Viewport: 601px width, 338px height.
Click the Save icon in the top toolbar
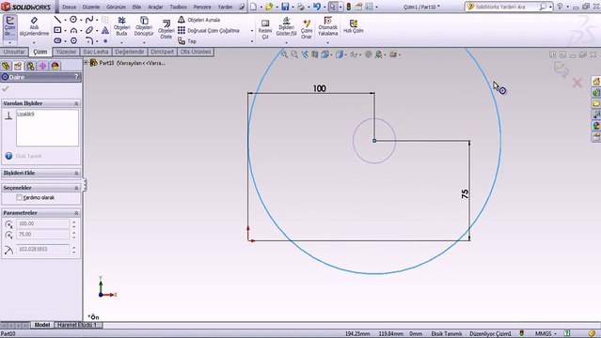click(x=285, y=7)
